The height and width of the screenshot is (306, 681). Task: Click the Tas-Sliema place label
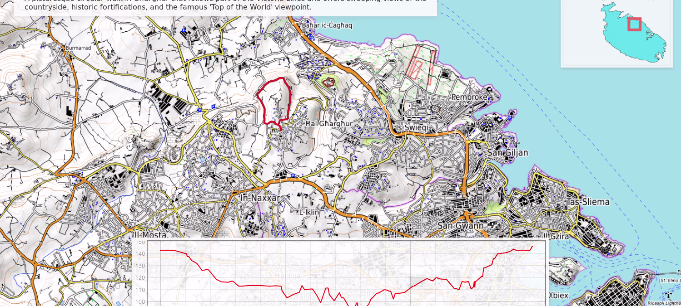tap(588, 202)
